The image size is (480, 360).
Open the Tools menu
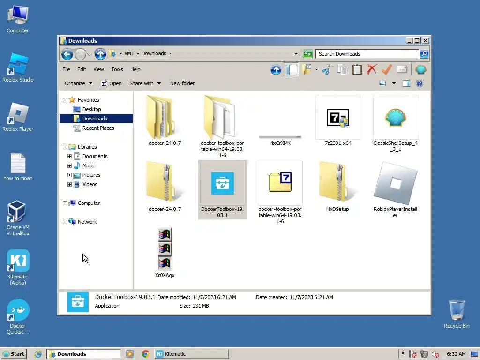pyautogui.click(x=117, y=69)
